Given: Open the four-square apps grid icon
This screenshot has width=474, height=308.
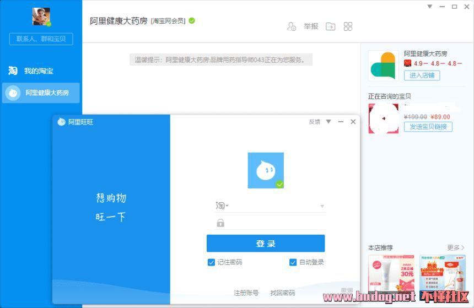Looking at the screenshot, I should [x=348, y=26].
